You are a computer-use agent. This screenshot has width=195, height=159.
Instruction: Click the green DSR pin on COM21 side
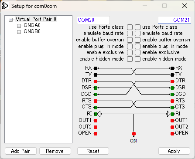tap(172, 88)
